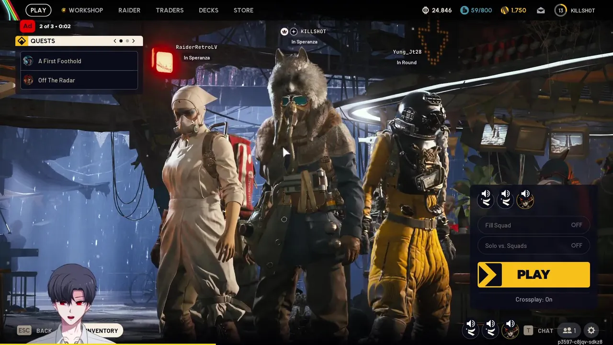Go BACK from this screen
This screenshot has width=613, height=345.
click(44, 331)
